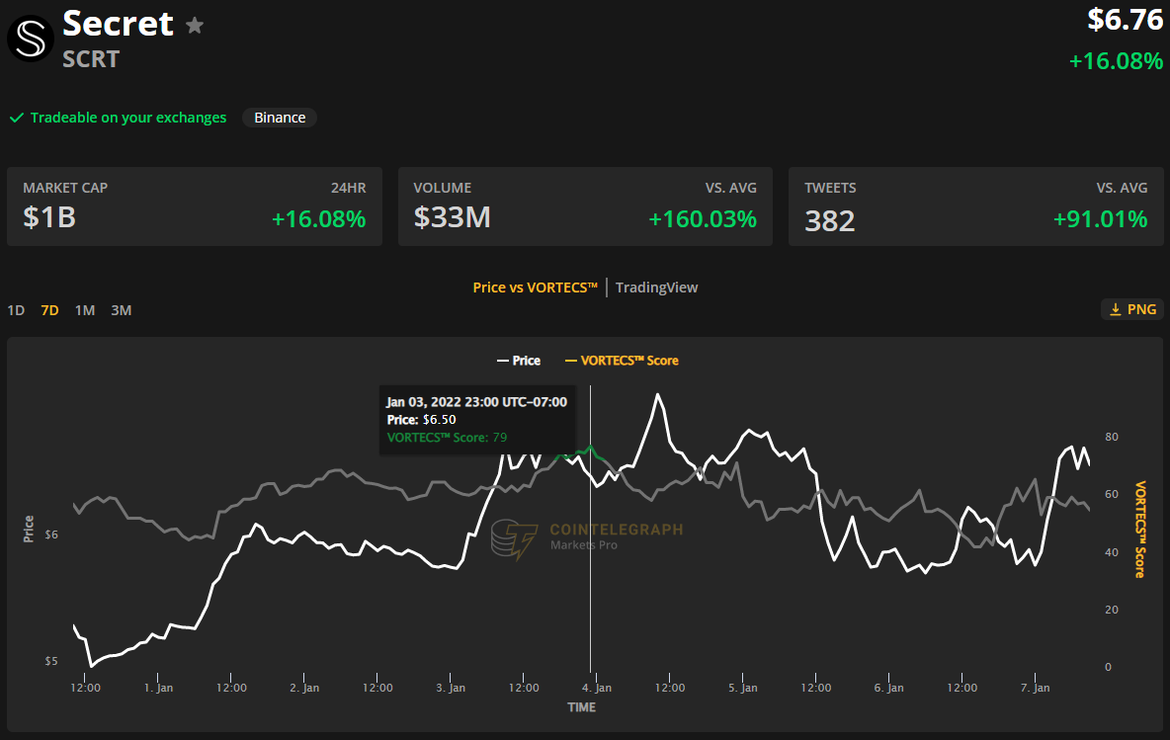
Task: Click the +16.08% change under the price
Action: pos(1117,61)
